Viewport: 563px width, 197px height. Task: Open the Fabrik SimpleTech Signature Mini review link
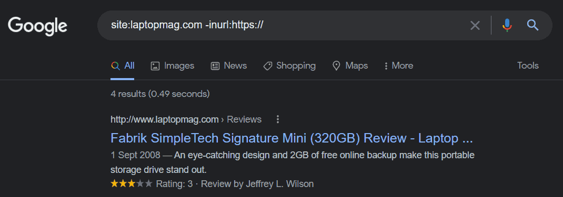coord(291,138)
